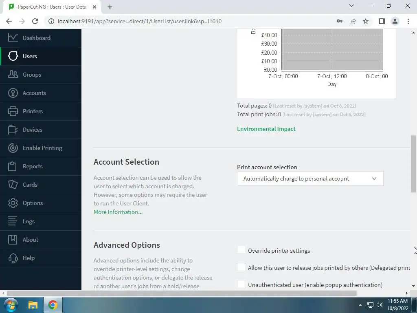Tick Unauthenticated user checkbox
417x313 pixels.
(241, 284)
